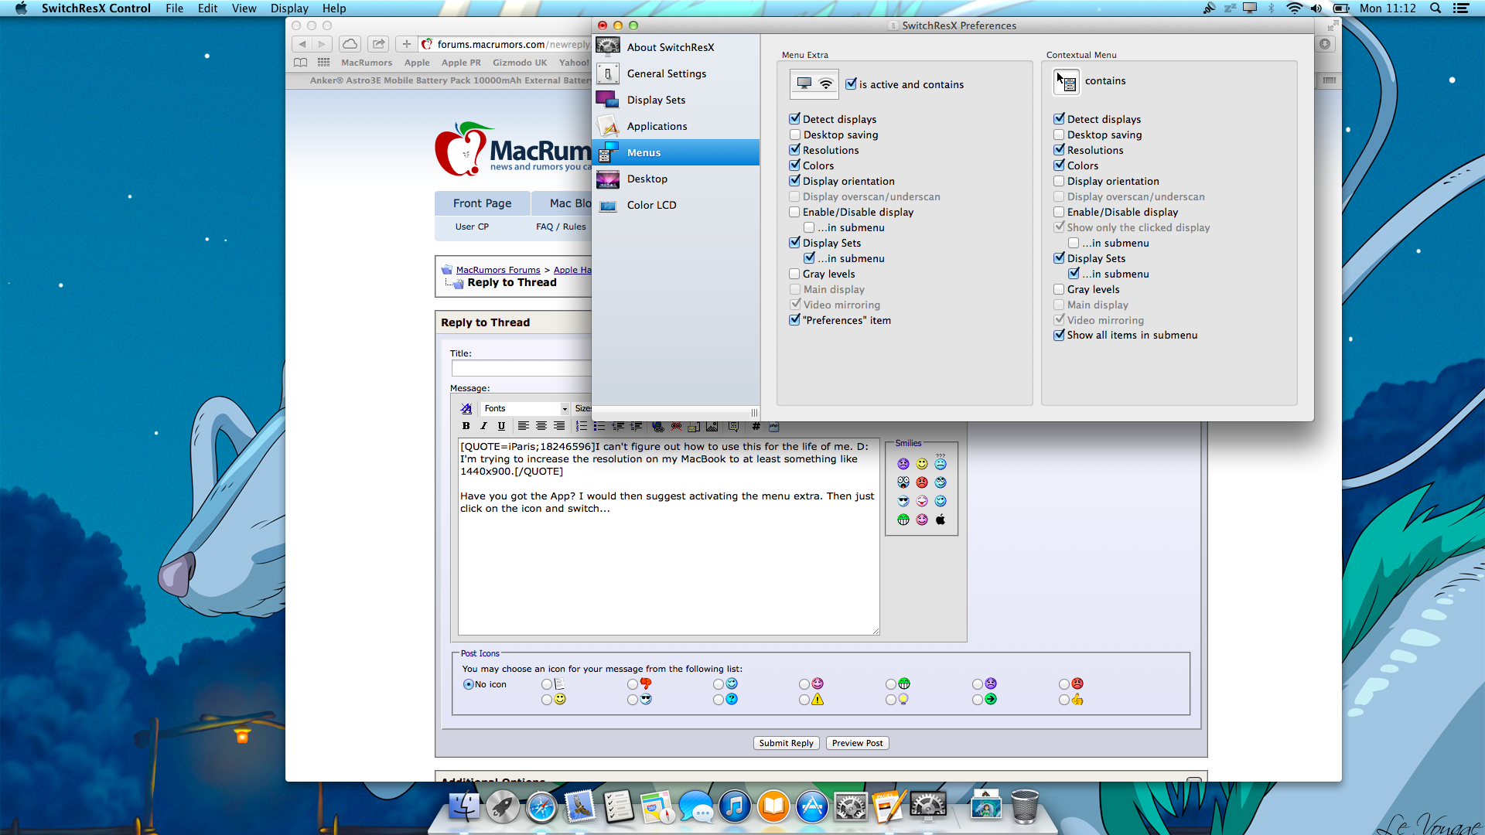Screen dimensions: 1485x835
Task: Uncheck Detect displays in Contextual Menu
Action: (1059, 119)
